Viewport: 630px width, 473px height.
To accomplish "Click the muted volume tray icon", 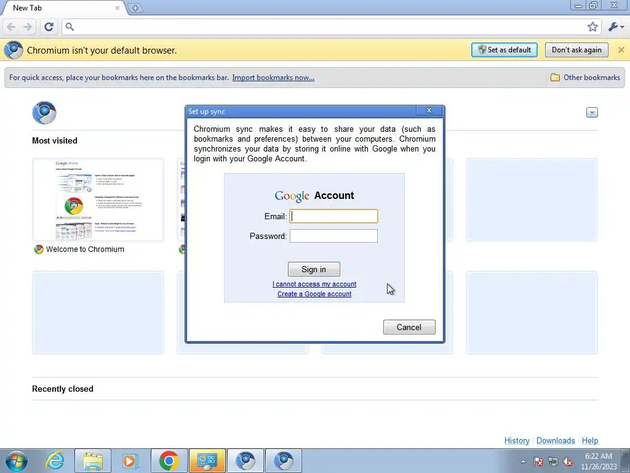I will (x=568, y=461).
